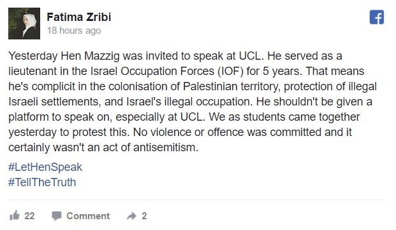The width and height of the screenshot is (396, 230).
Task: Open the #TellTheTruth hashtag
Action: [42, 182]
